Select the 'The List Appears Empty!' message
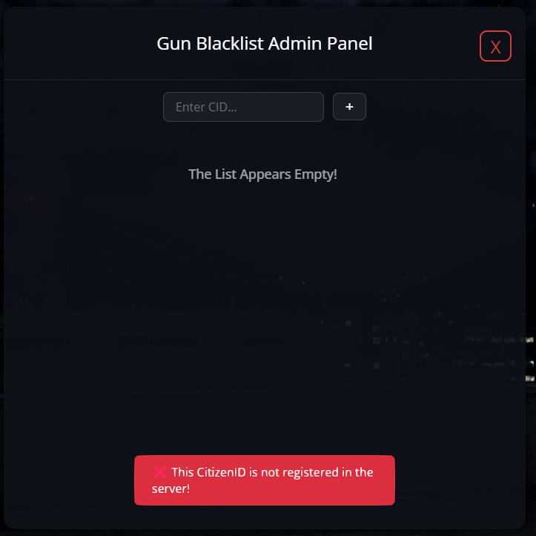Viewport: 536px width, 536px height. pos(262,174)
